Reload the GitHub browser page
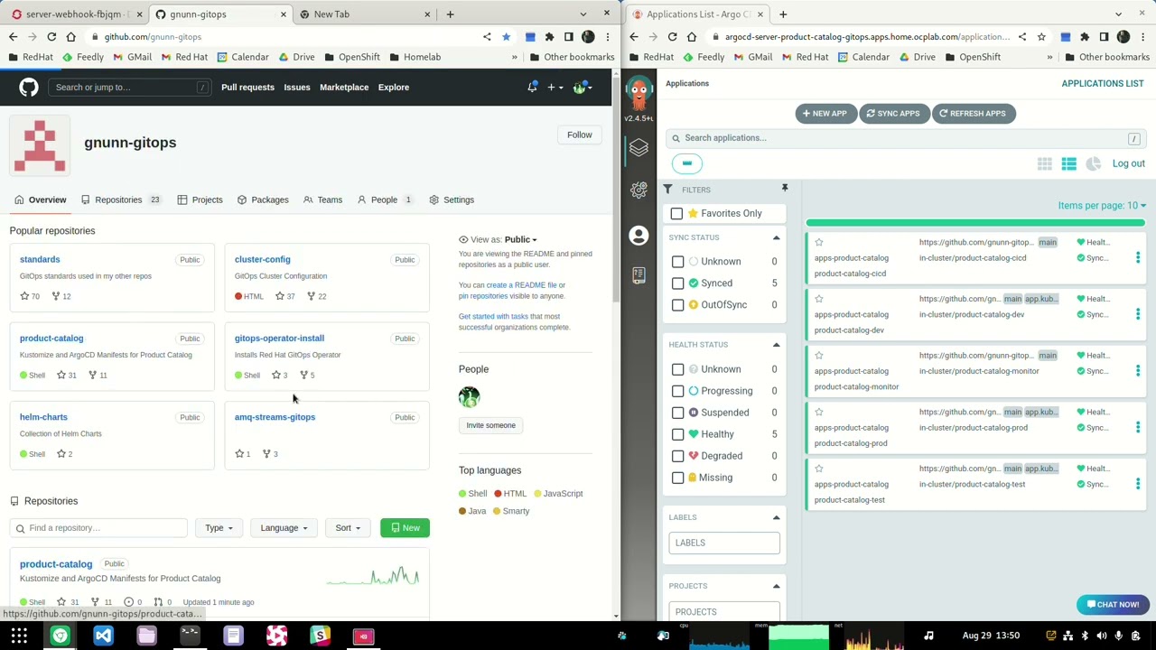This screenshot has width=1156, height=650. pos(51,36)
